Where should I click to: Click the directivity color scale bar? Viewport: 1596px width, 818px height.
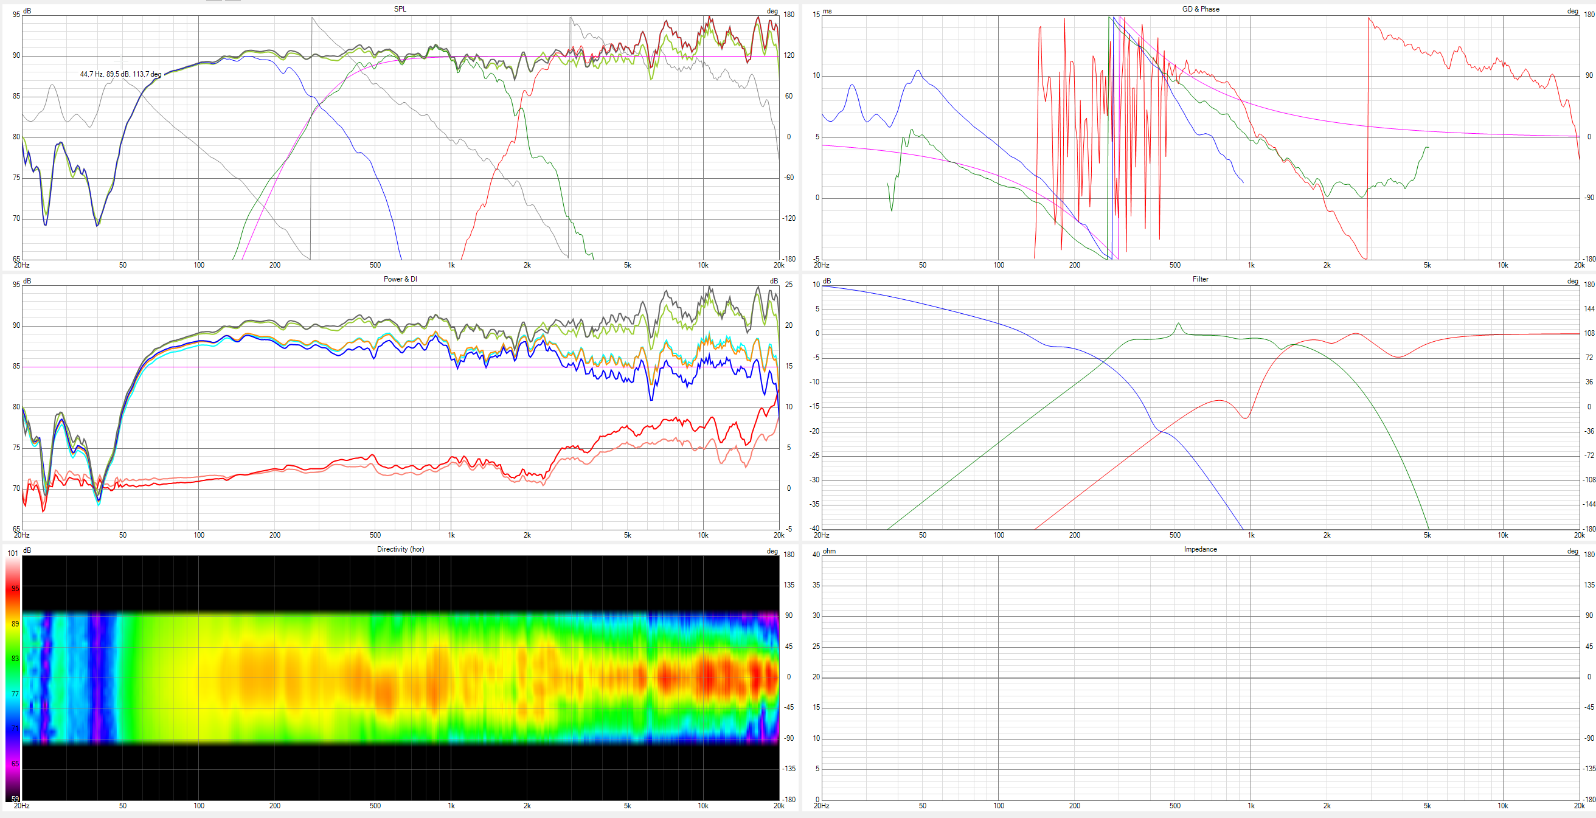coord(12,679)
